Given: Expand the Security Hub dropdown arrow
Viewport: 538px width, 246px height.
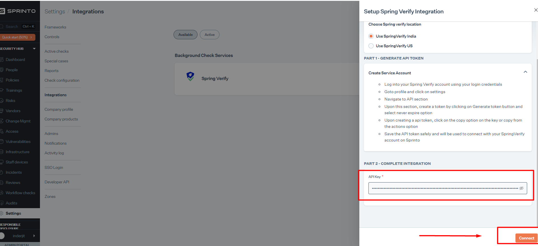Looking at the screenshot, I should pos(34,49).
